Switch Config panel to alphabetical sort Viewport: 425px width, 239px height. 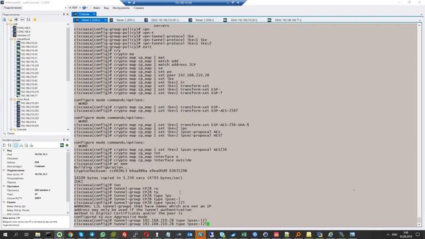(x=9, y=145)
